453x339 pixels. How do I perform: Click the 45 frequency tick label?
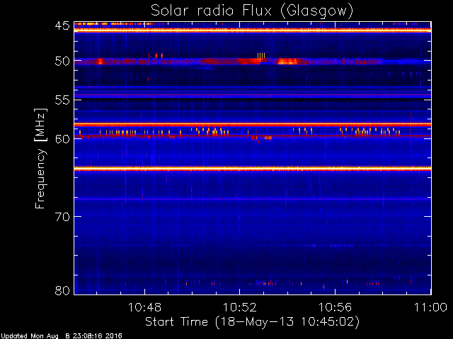pos(62,25)
